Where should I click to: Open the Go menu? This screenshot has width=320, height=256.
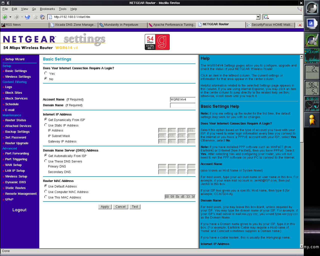tap(34, 9)
